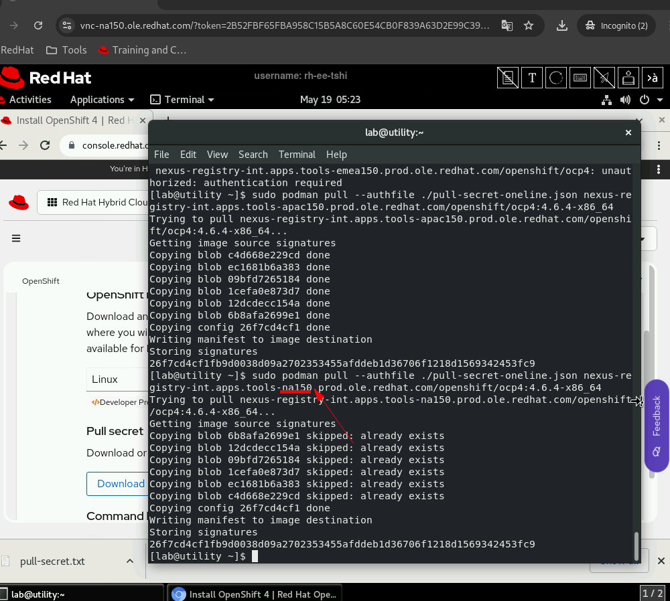The width and height of the screenshot is (670, 601).
Task: Open the terminal Help menu
Action: coord(337,155)
